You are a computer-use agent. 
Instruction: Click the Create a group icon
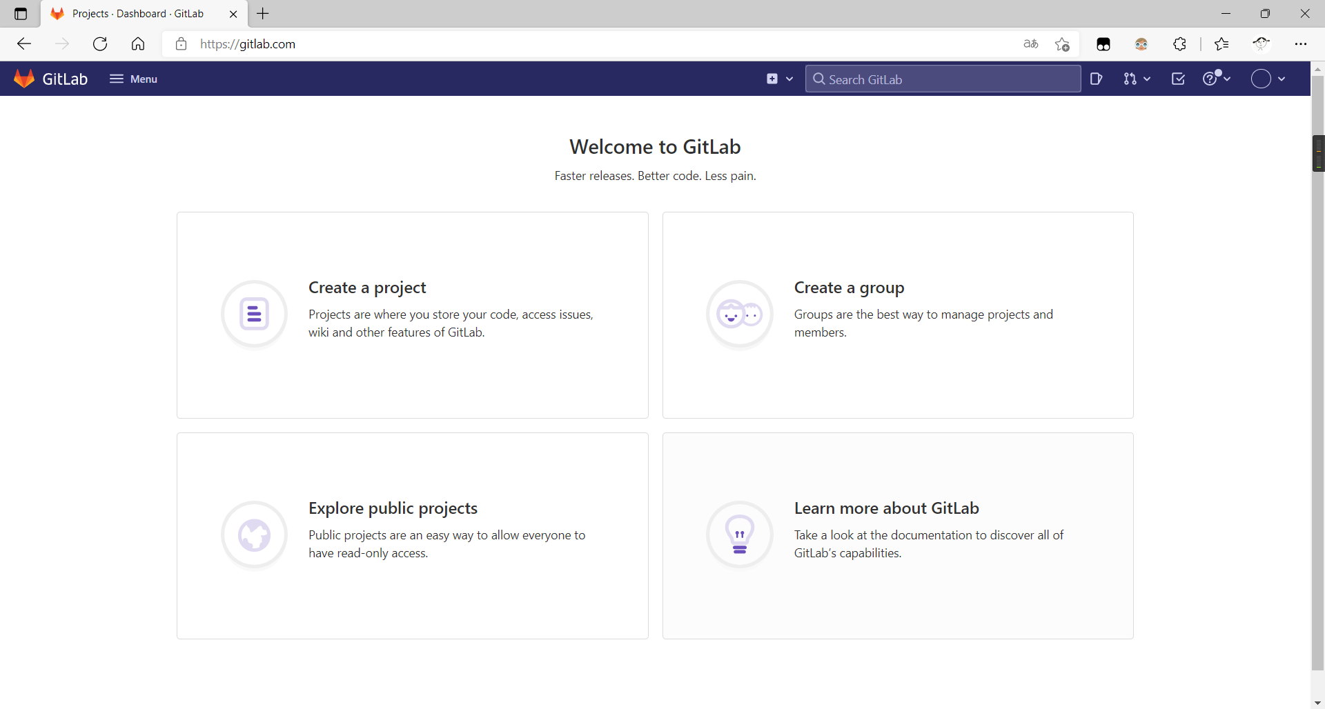click(x=740, y=314)
